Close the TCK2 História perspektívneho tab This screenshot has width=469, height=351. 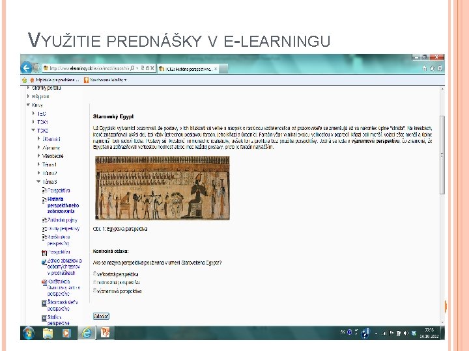pyautogui.click(x=216, y=69)
